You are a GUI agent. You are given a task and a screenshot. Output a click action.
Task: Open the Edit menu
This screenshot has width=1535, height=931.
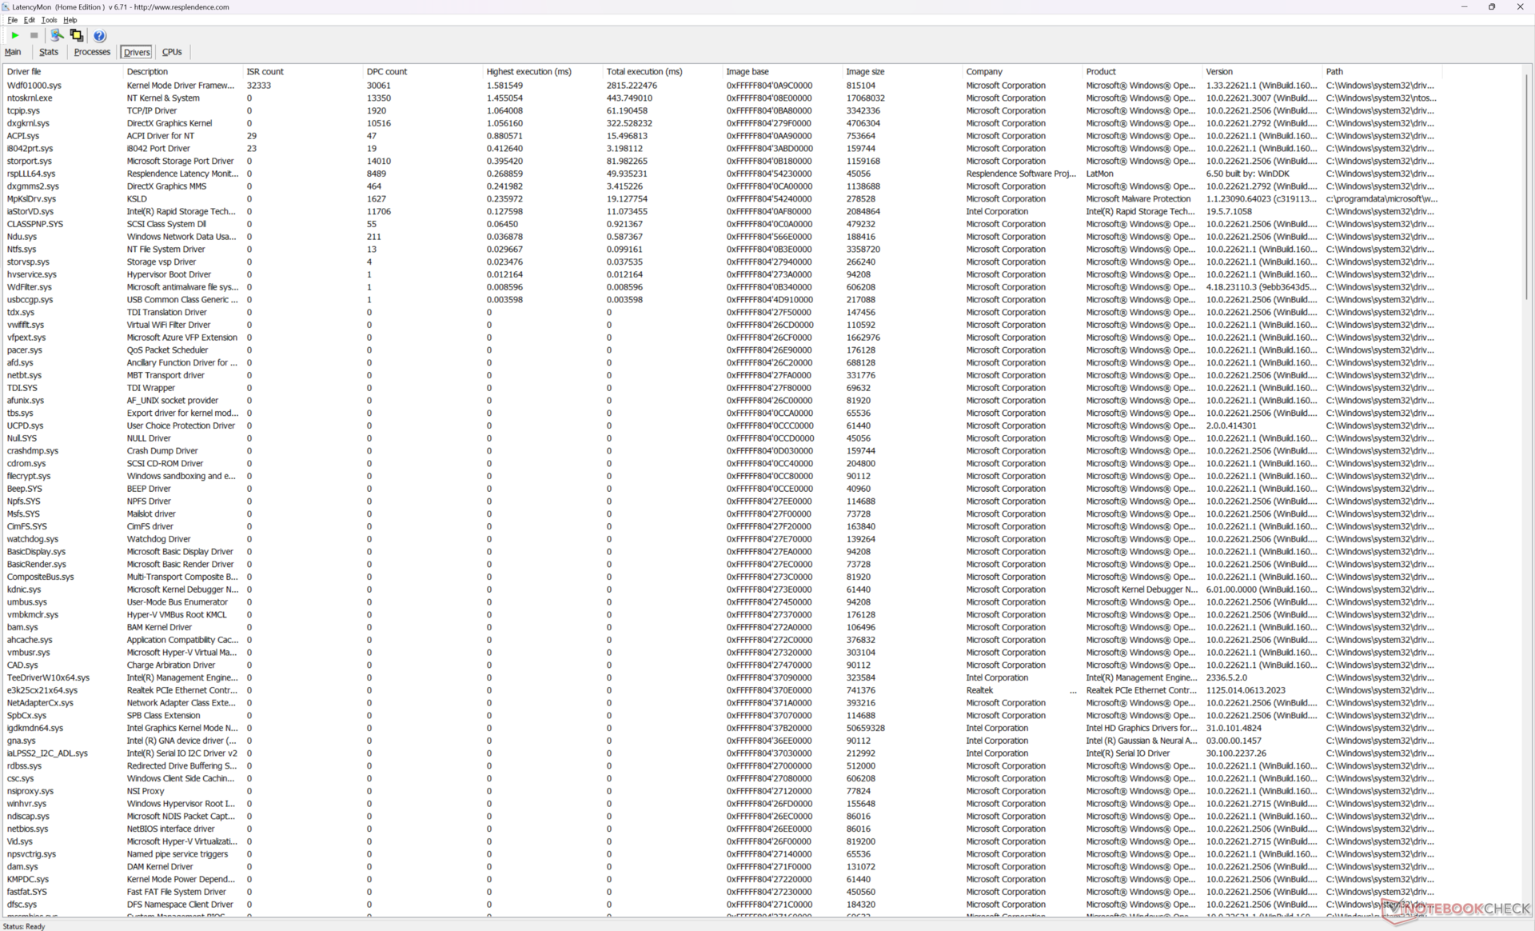tap(29, 20)
